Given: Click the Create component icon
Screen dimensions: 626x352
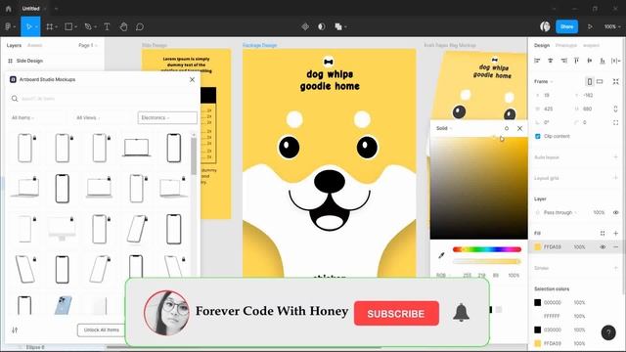Looking at the screenshot, I should [x=305, y=26].
